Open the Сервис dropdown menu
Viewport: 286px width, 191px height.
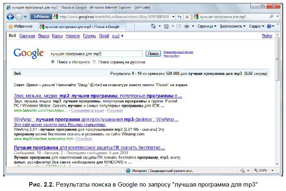[257, 26]
